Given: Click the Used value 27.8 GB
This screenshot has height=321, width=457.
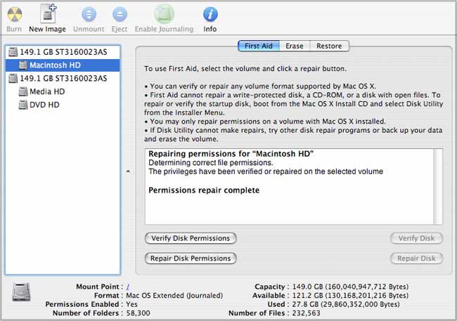Looking at the screenshot, I should pos(346,304).
